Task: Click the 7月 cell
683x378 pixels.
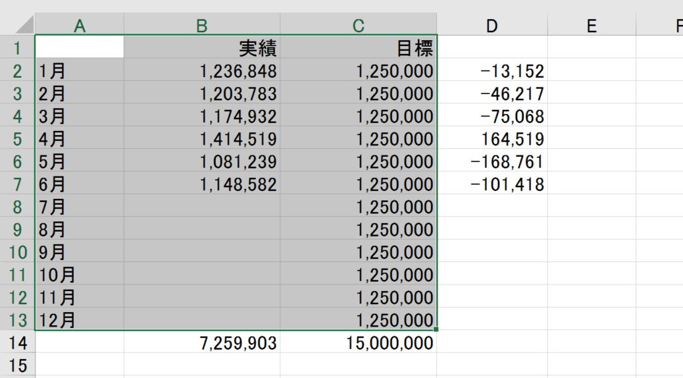Action: click(79, 205)
